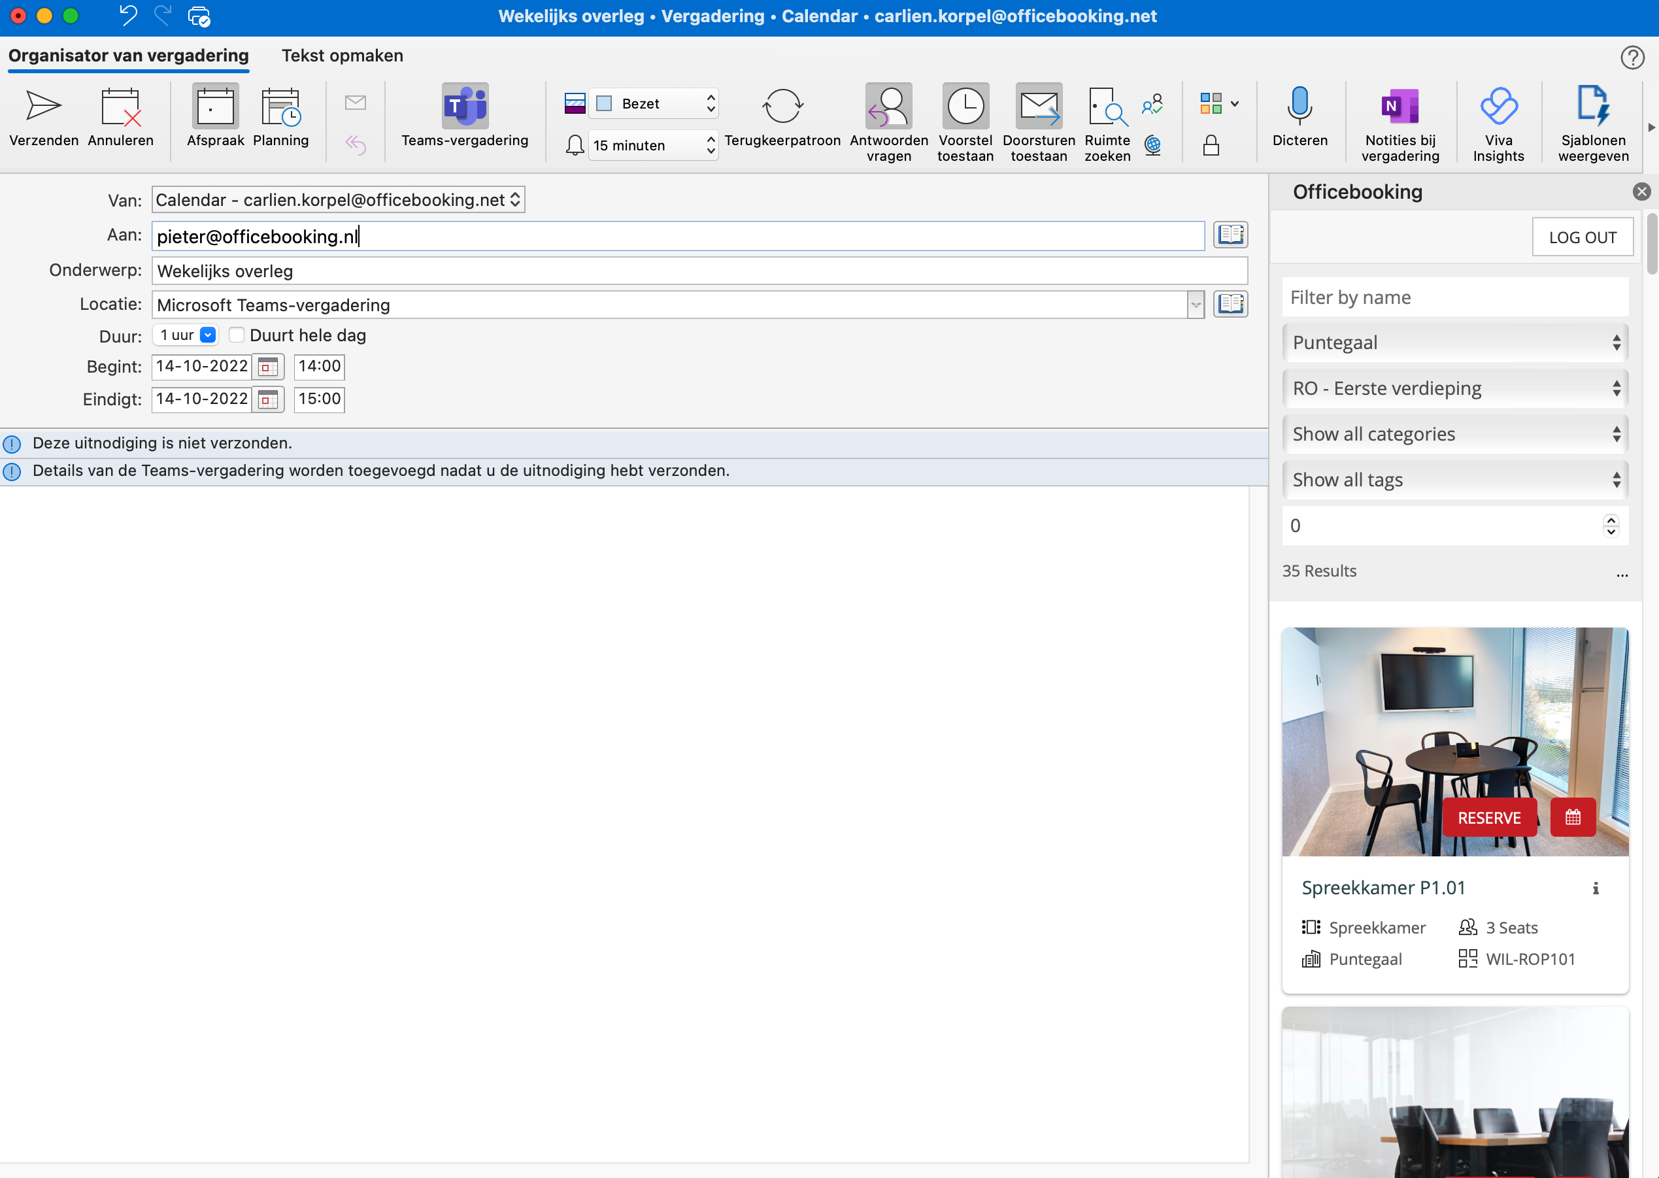This screenshot has width=1659, height=1178.
Task: Click the second room photo thumbnail
Action: coord(1455,1092)
